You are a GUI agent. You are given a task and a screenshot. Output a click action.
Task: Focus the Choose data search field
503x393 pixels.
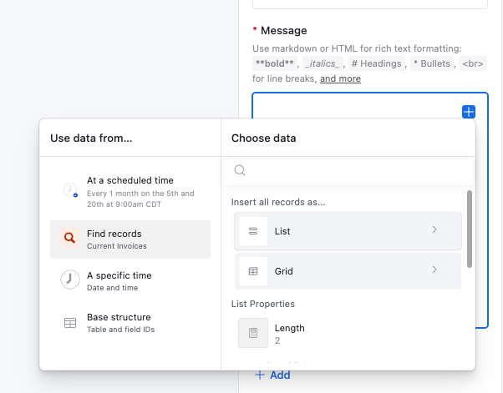click(x=348, y=170)
